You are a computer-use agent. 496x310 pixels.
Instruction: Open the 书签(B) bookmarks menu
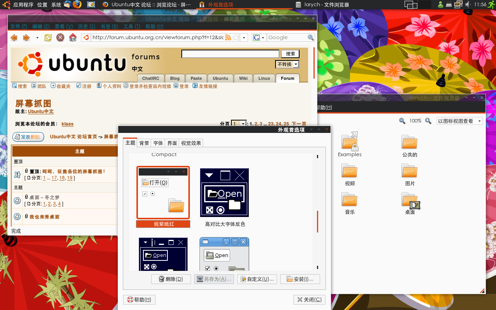pos(109,26)
